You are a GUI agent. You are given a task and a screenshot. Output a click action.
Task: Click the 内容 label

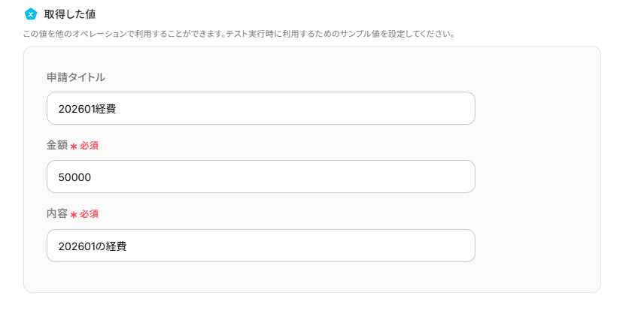(57, 213)
